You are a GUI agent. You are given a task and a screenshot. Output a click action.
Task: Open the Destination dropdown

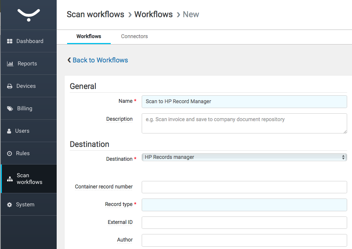pyautogui.click(x=244, y=157)
